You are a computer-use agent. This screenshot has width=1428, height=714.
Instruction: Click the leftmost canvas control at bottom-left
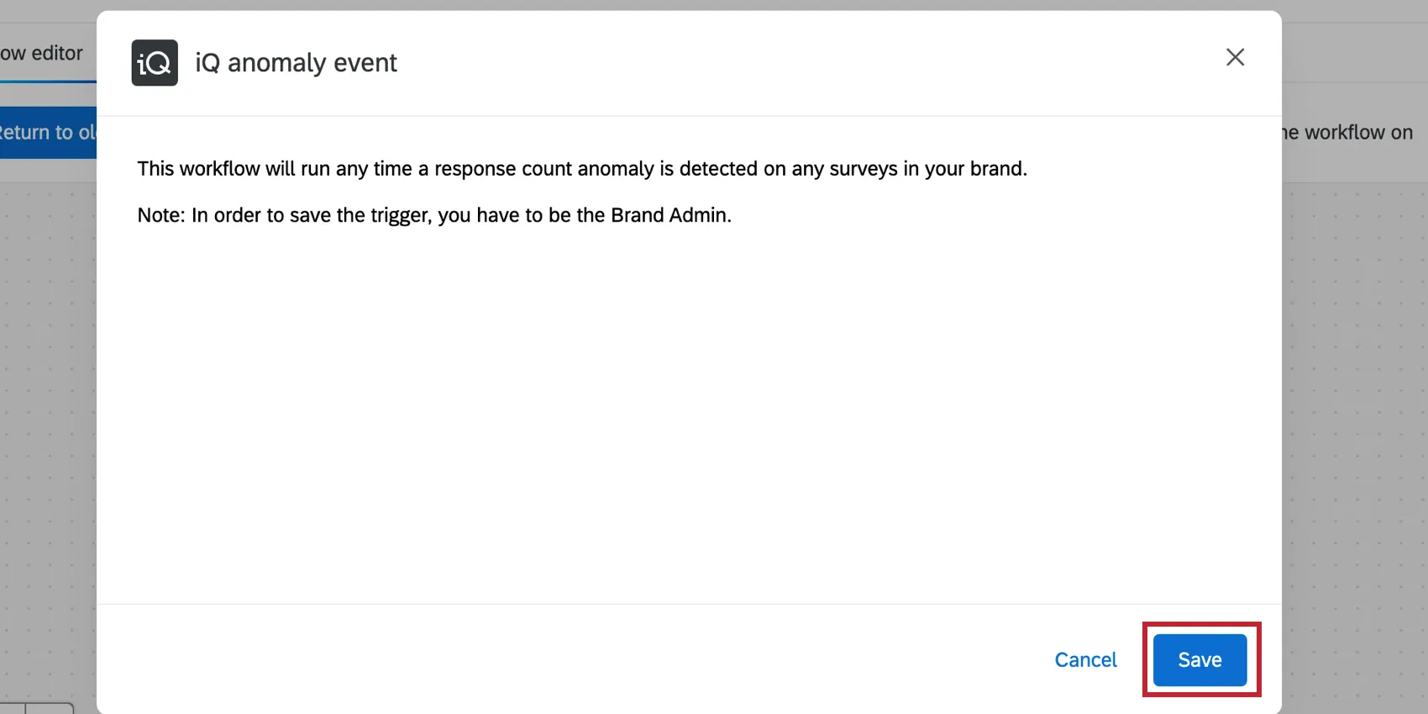click(12, 708)
